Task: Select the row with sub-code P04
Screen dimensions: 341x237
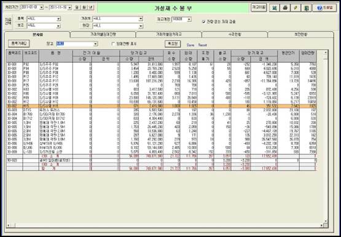Action: click(x=162, y=69)
